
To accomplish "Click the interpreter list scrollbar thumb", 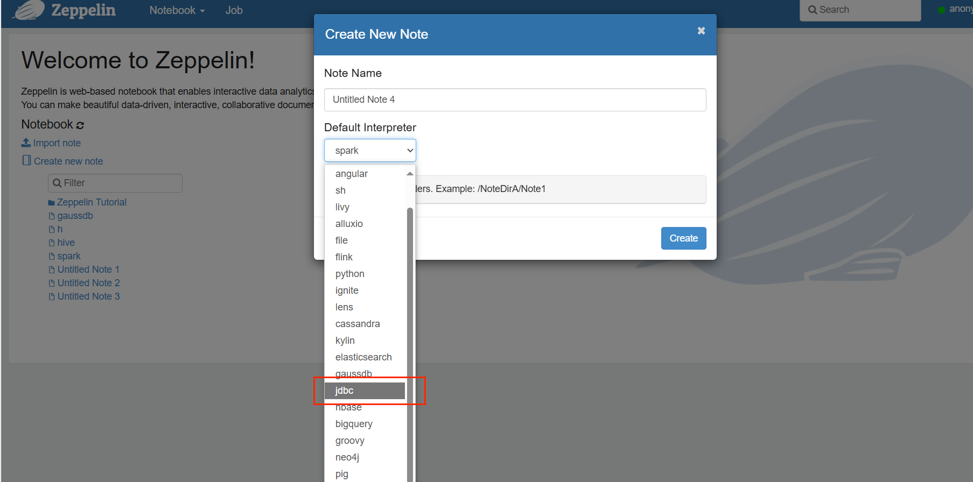I will (410, 344).
